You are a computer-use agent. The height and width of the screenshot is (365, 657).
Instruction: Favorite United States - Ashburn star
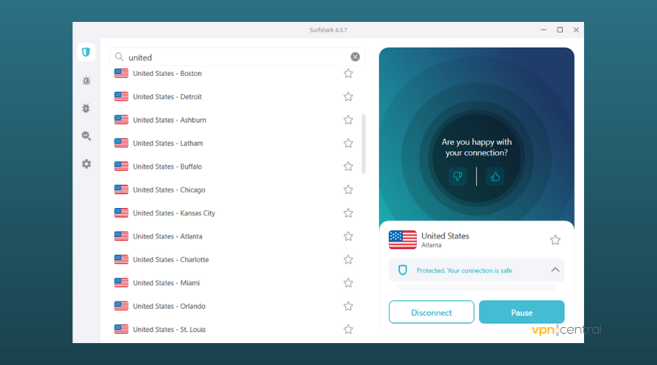click(x=348, y=120)
